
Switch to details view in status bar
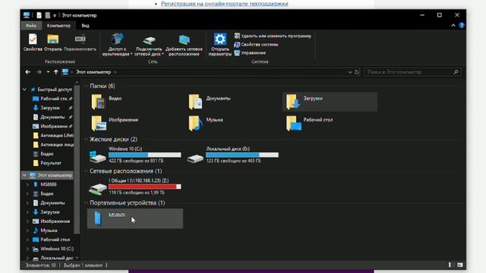[450, 265]
